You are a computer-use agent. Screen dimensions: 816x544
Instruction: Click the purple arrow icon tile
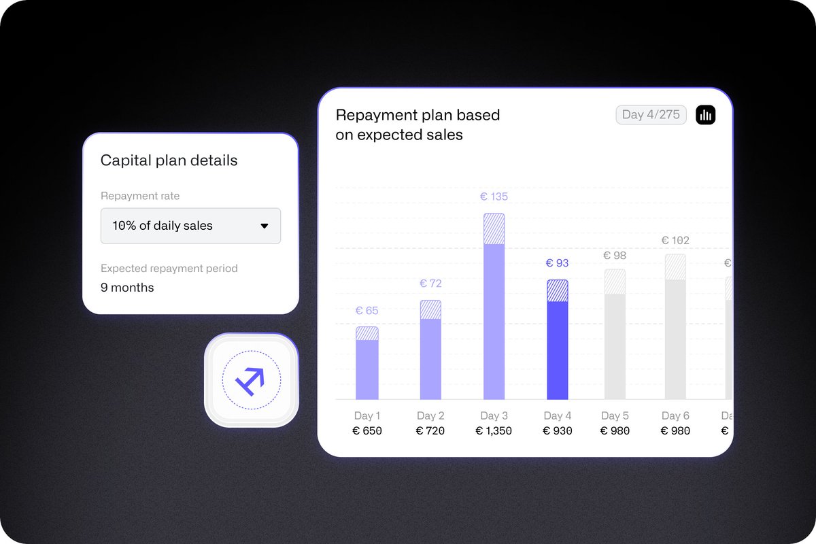pos(252,380)
